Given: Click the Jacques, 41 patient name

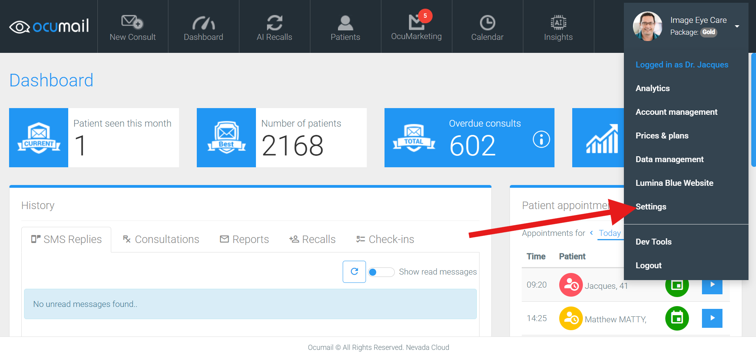Looking at the screenshot, I should (606, 286).
